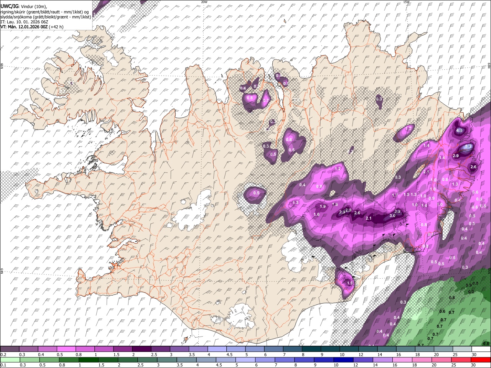Pick the upper legend swatch from 18 to 20
The image size is (491, 368).
pos(424,349)
